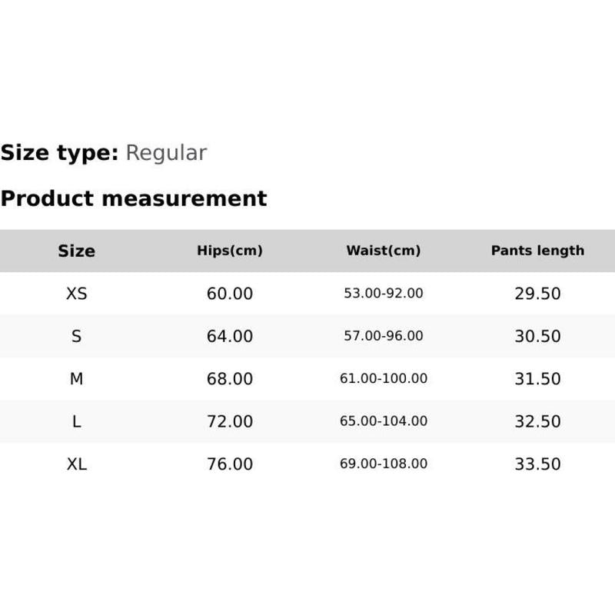
Task: Select the S size row label
Action: (x=76, y=336)
